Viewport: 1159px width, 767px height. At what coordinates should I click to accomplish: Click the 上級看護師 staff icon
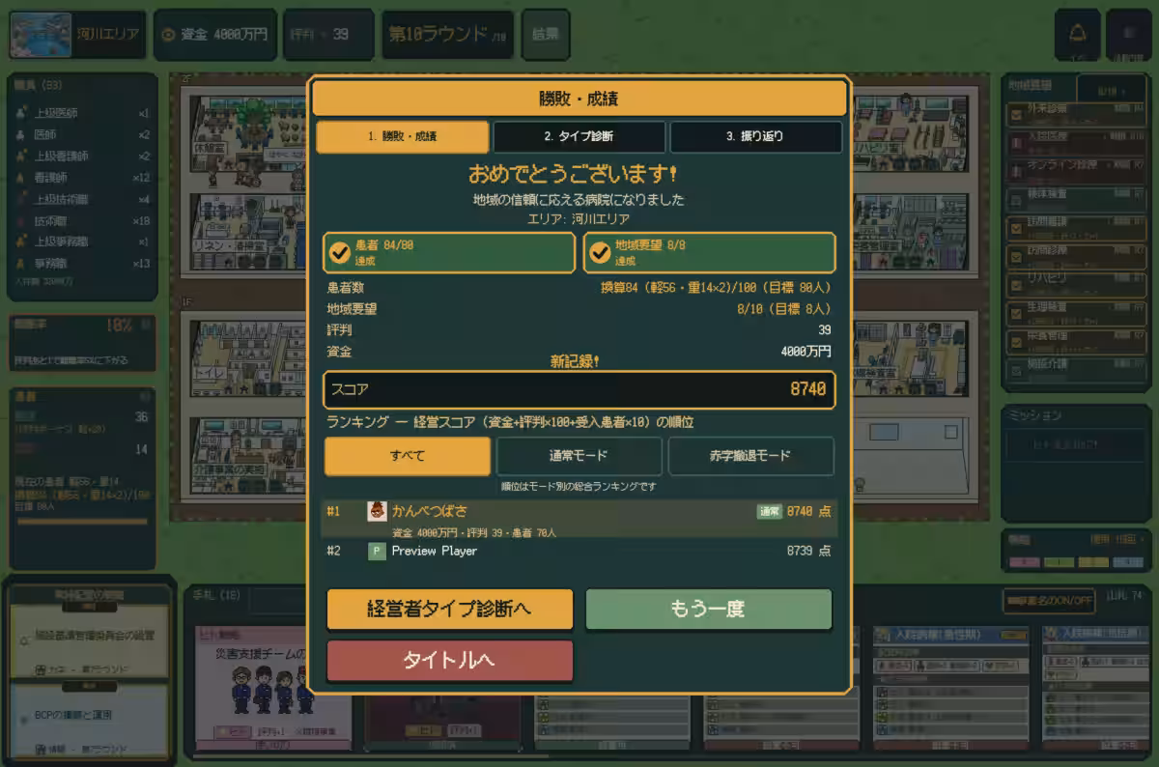(20, 156)
